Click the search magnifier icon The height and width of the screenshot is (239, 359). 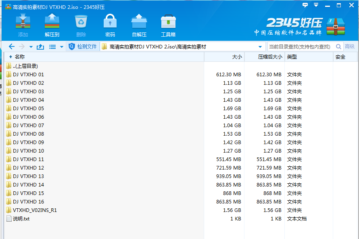tap(338, 46)
